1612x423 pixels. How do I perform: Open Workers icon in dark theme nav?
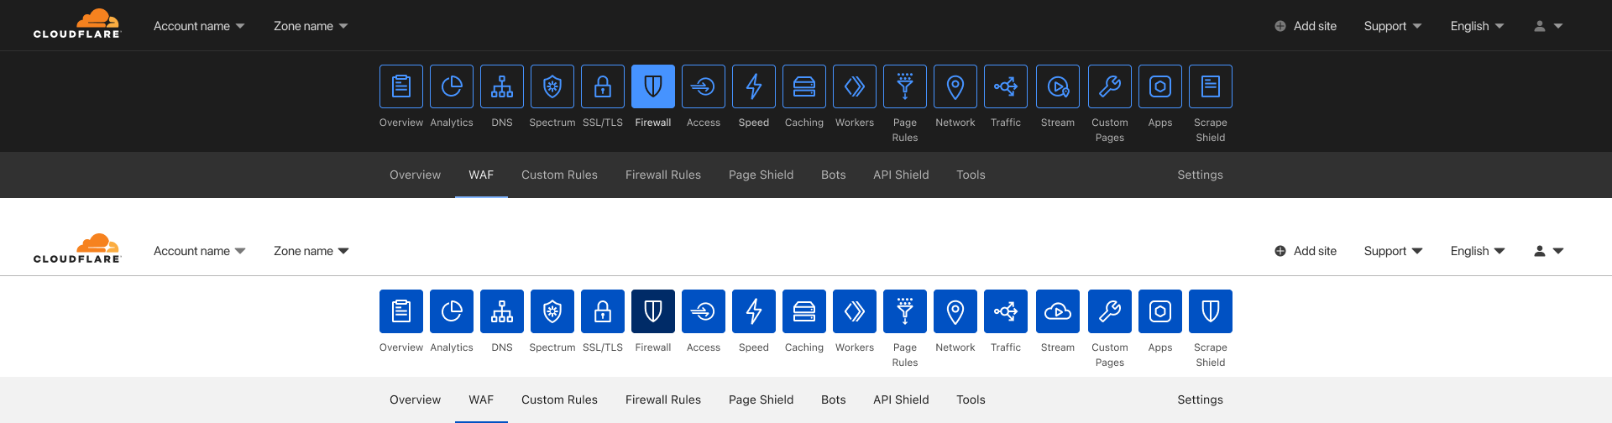click(855, 86)
